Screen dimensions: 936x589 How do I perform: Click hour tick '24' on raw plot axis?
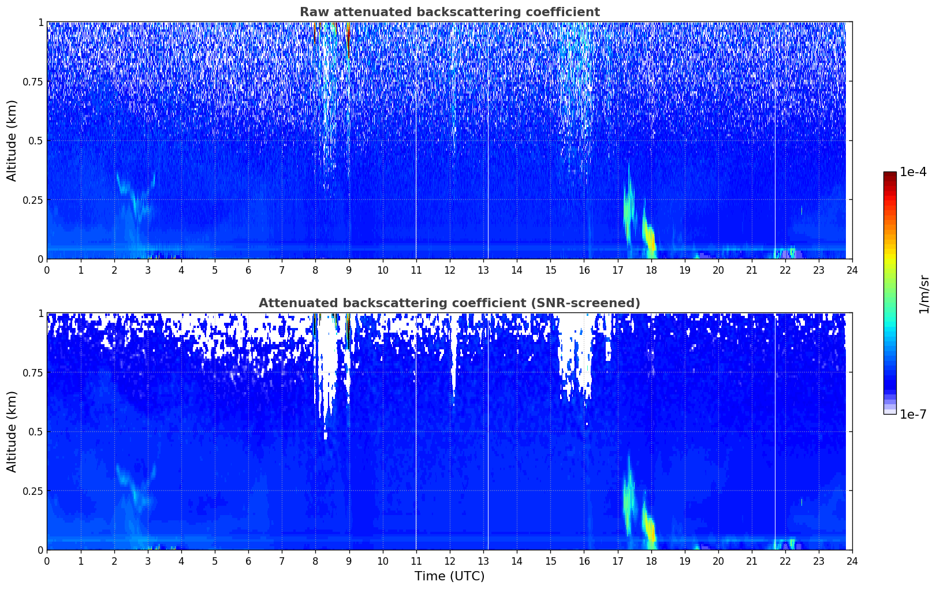pos(852,270)
